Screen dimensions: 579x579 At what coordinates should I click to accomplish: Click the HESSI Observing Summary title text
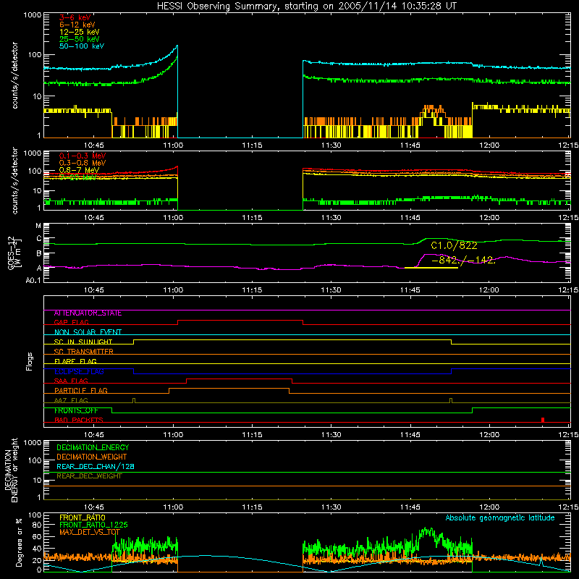point(307,6)
